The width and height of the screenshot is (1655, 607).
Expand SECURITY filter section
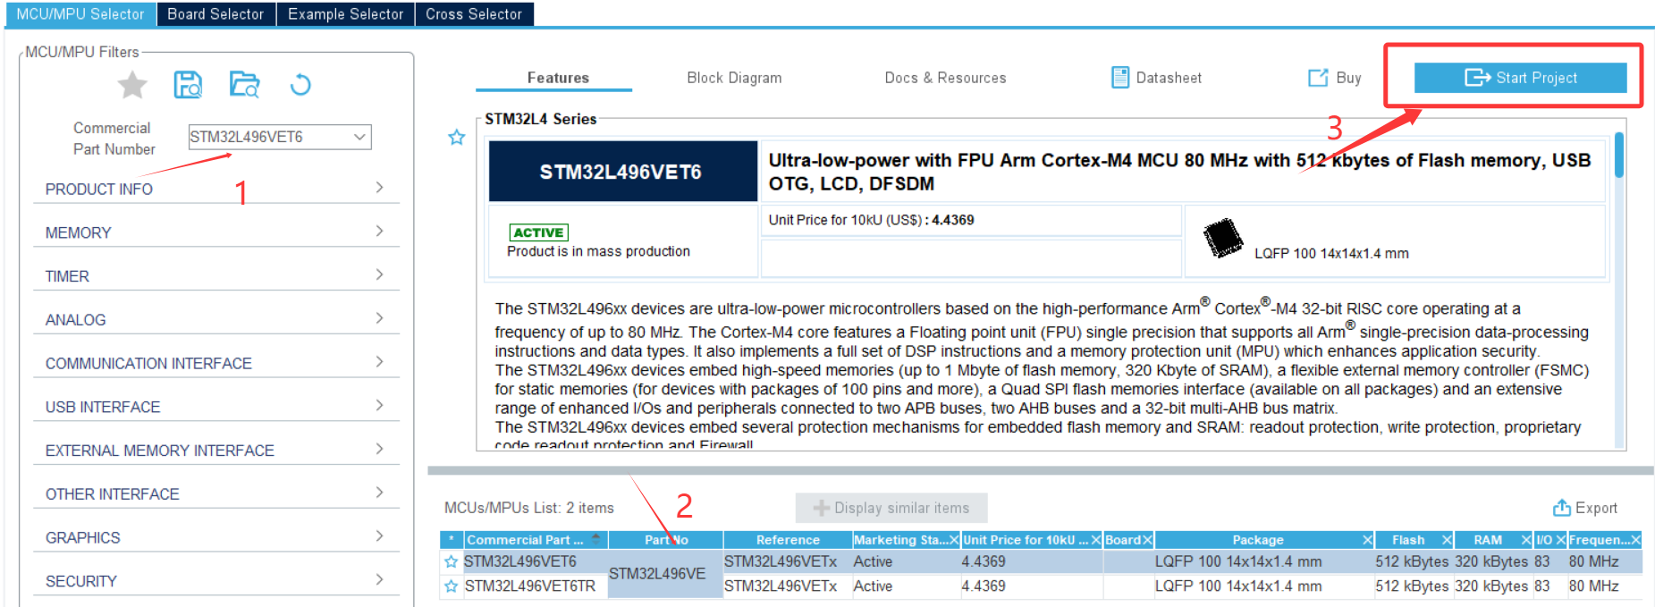point(215,581)
